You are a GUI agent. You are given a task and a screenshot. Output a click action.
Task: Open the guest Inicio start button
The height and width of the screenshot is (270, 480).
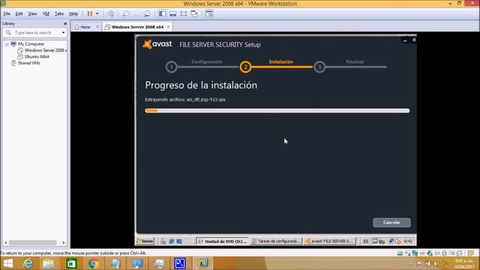[x=145, y=241]
